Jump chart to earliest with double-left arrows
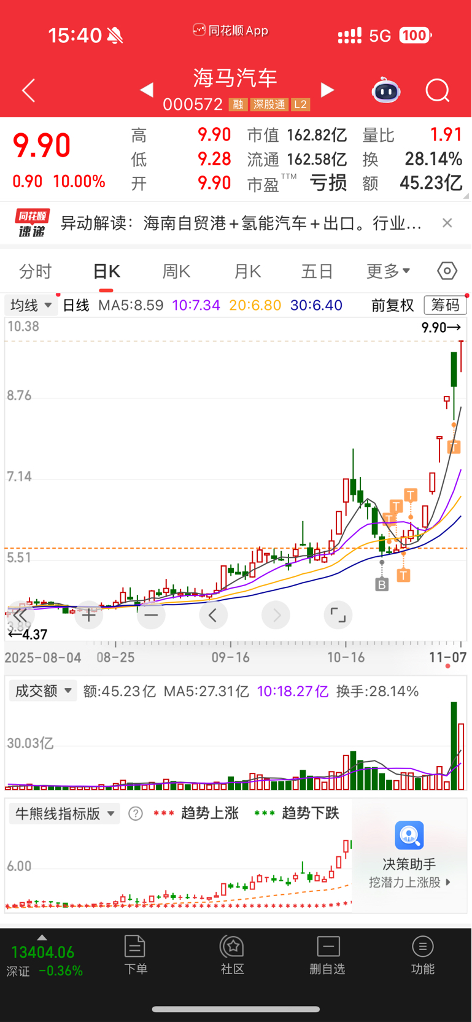The image size is (472, 1022). 20,615
